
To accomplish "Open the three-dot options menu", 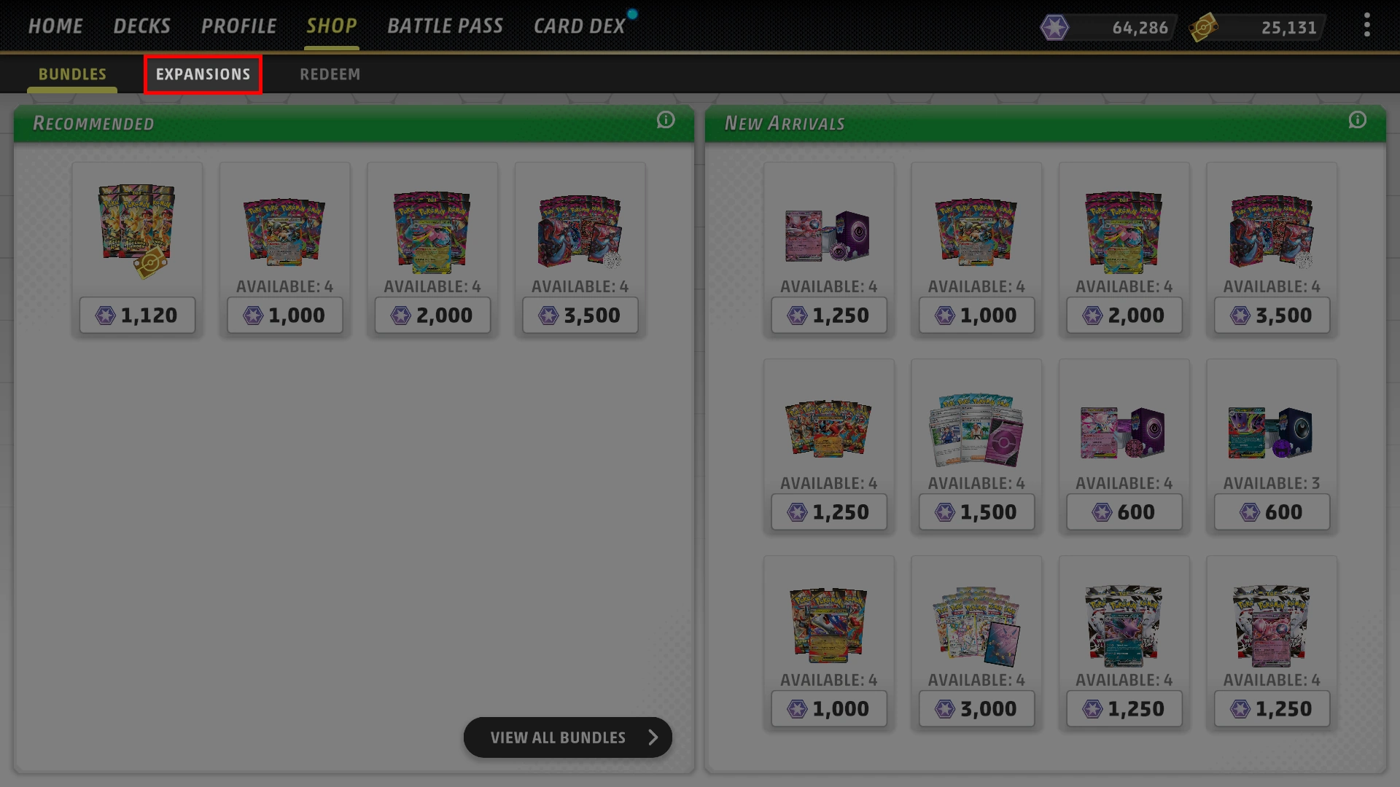I will 1367,26.
